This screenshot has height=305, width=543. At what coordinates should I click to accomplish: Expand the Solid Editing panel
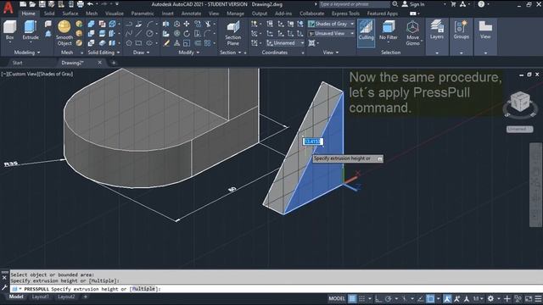[x=104, y=53]
